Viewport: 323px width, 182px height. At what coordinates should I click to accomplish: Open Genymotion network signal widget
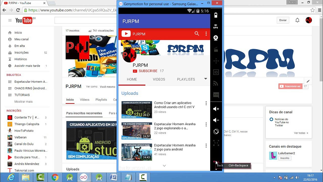pyautogui.click(x=216, y=83)
